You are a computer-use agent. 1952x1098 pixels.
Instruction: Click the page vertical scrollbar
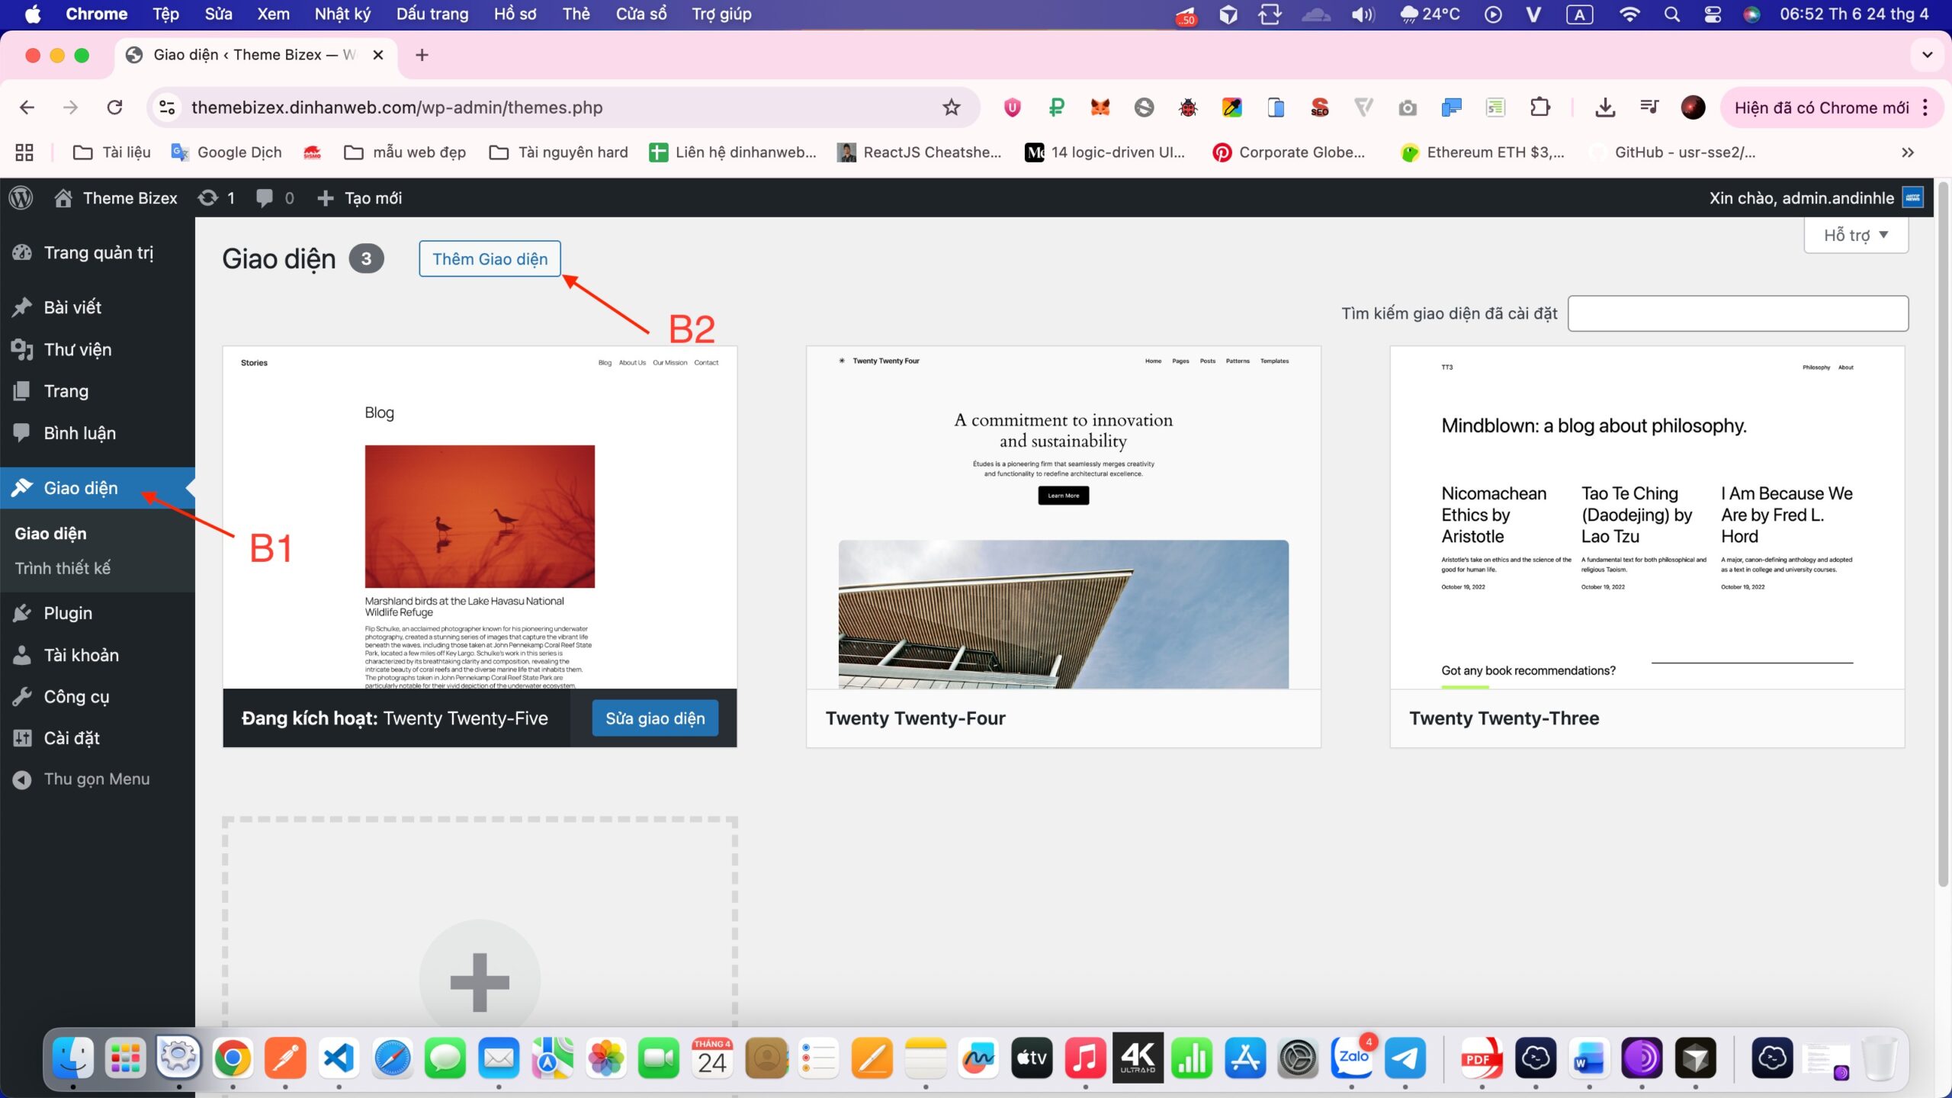[x=1943, y=534]
